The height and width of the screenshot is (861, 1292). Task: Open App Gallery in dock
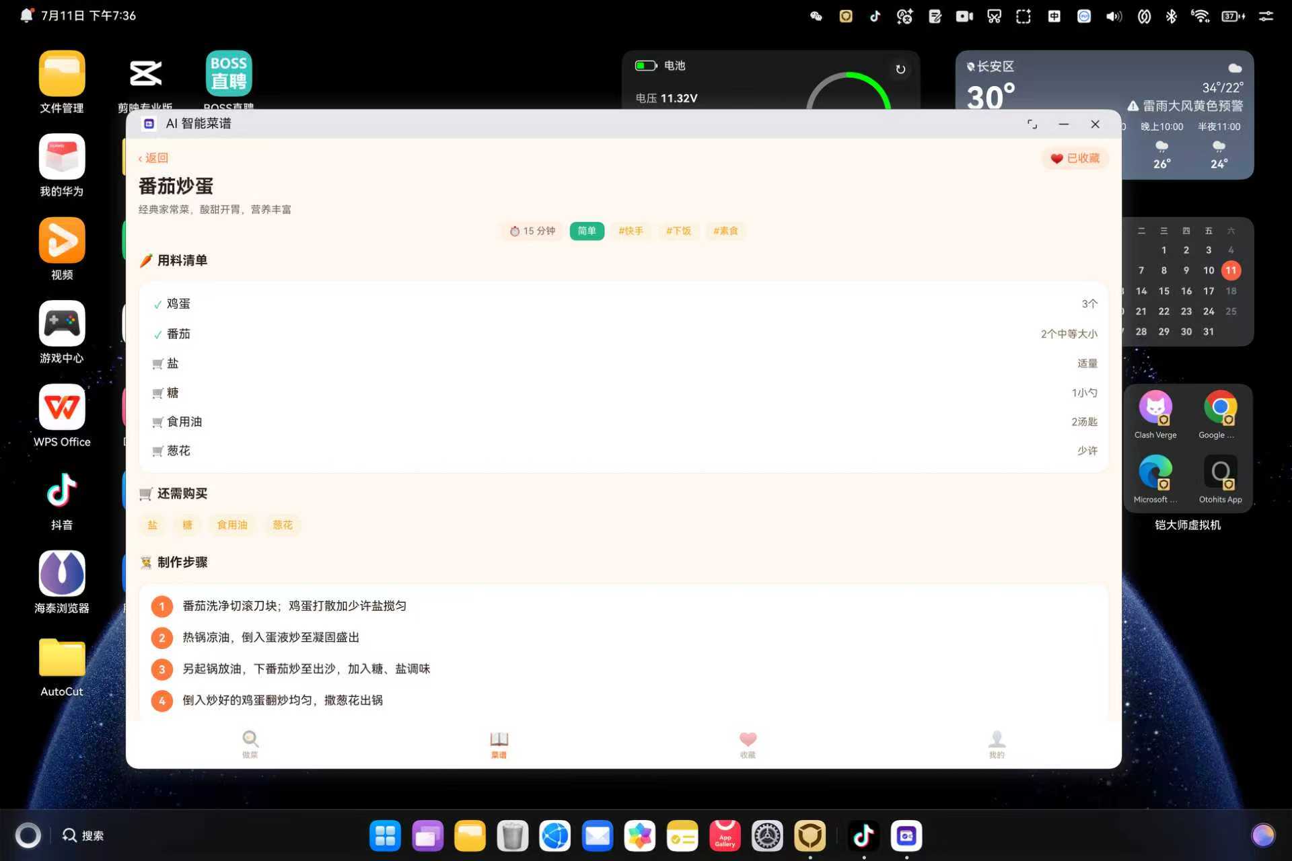(x=725, y=836)
